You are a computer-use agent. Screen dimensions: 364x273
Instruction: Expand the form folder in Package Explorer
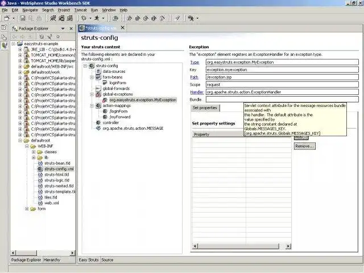click(x=27, y=209)
